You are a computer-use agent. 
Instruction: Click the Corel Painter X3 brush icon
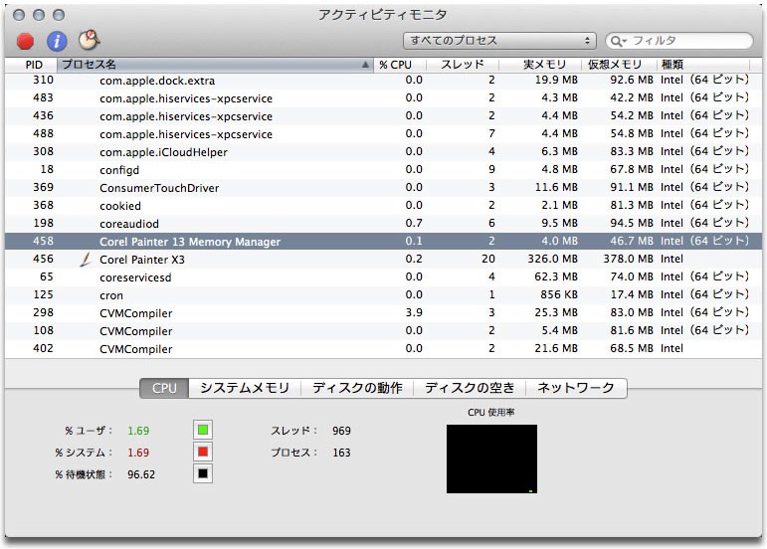click(86, 260)
